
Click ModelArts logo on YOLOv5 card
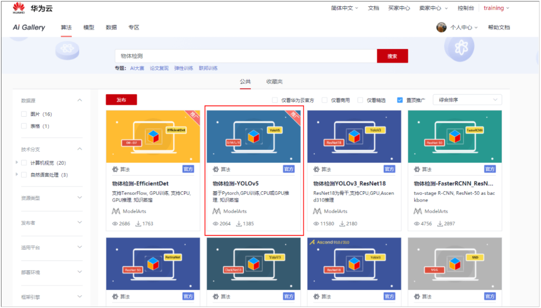(217, 211)
